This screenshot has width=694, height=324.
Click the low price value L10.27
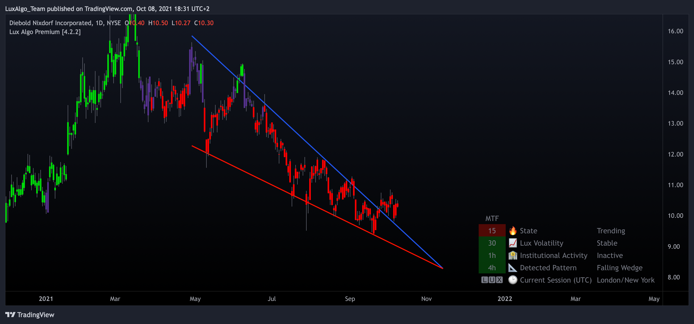pyautogui.click(x=181, y=23)
